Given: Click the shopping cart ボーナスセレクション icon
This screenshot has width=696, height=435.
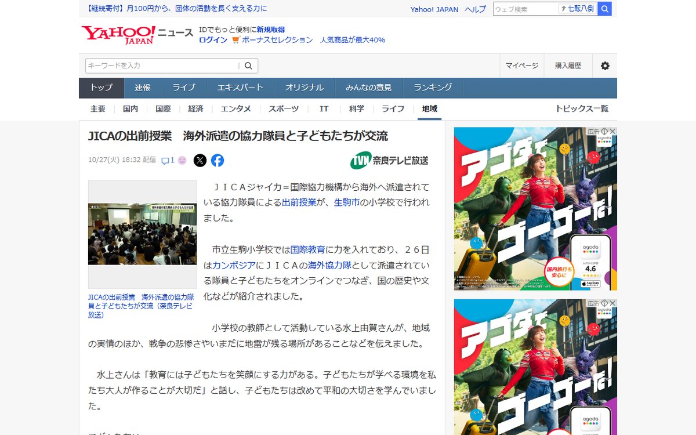Looking at the screenshot, I should coord(235,40).
